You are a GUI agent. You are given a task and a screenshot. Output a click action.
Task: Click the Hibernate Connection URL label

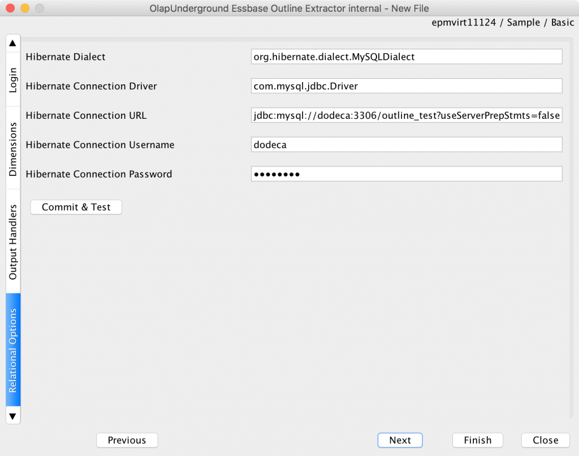point(86,115)
